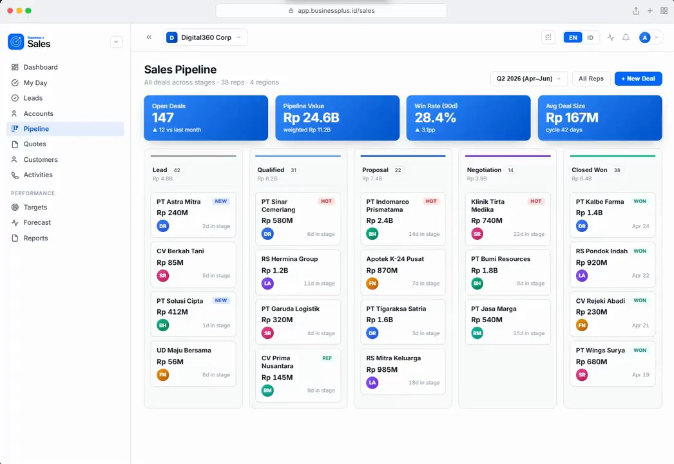Open the user avatar A menu
Viewport: 674px width, 464px height.
pos(649,37)
